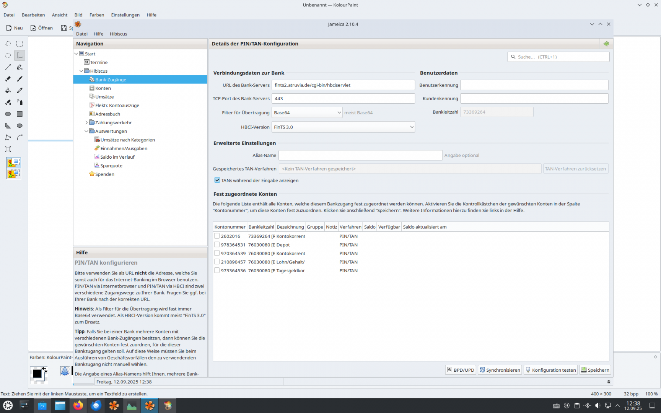Collapse the Start tree node
The height and width of the screenshot is (413, 661).
76,54
